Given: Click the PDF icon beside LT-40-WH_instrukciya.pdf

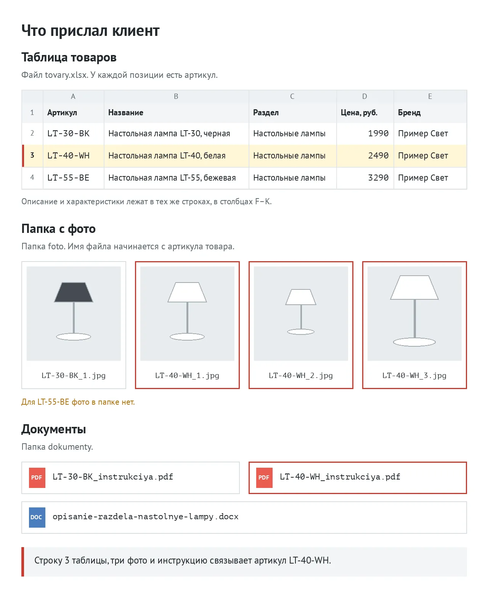Looking at the screenshot, I should point(264,478).
